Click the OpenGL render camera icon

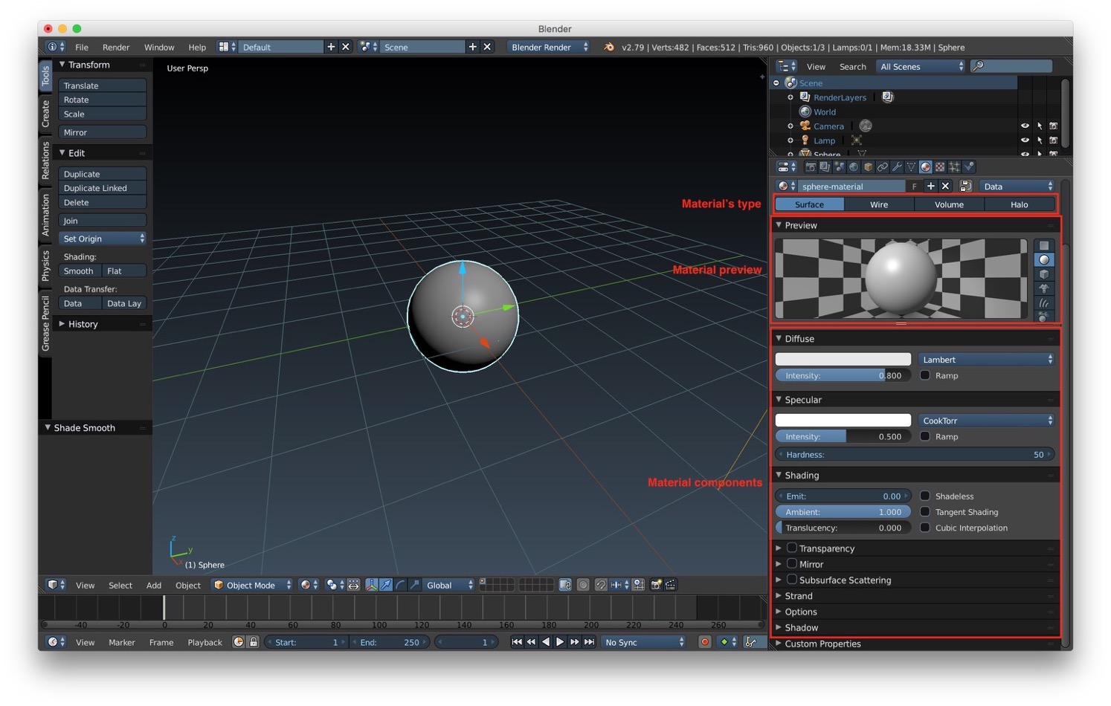656,586
